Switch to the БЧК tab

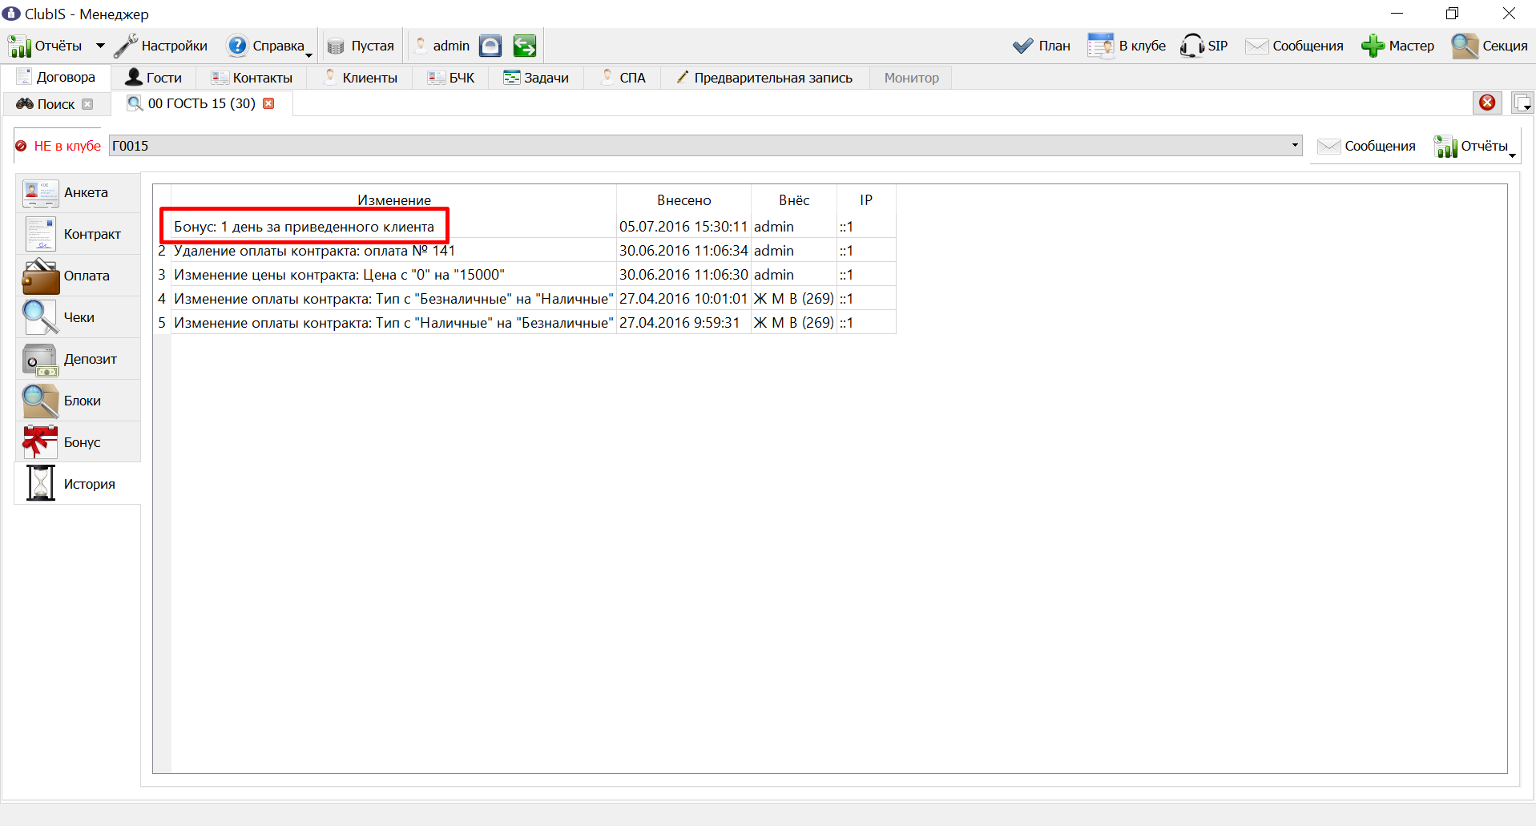point(451,78)
